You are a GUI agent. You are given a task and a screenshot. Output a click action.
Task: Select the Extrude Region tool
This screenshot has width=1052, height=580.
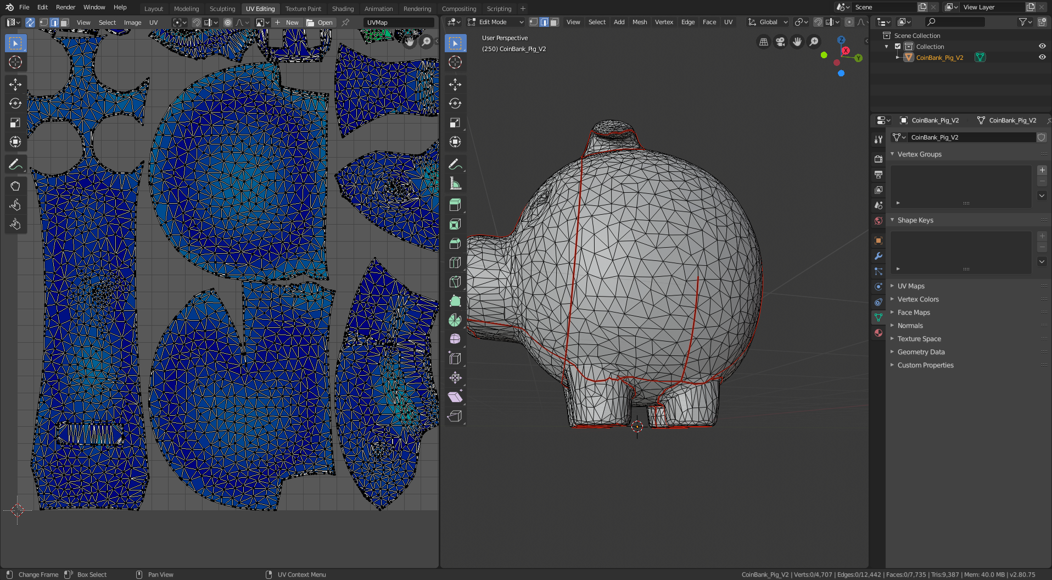pyautogui.click(x=455, y=205)
